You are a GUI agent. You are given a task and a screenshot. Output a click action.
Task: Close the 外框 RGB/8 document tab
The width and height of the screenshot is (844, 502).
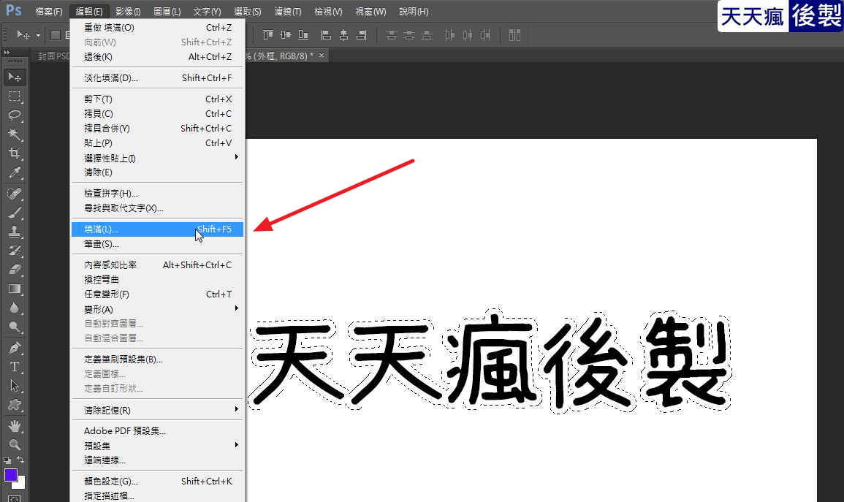point(322,56)
